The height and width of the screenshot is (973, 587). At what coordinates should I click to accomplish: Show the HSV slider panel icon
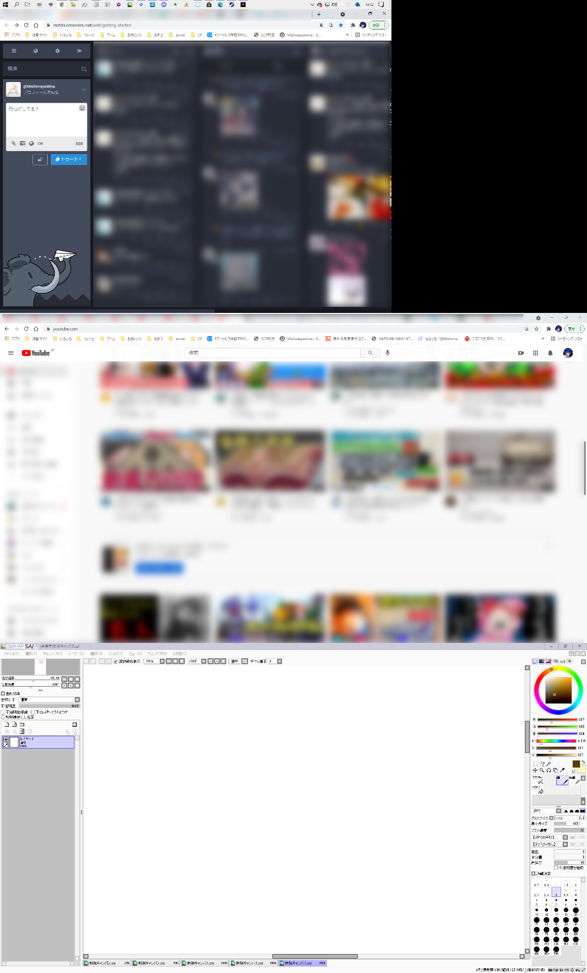(x=549, y=661)
